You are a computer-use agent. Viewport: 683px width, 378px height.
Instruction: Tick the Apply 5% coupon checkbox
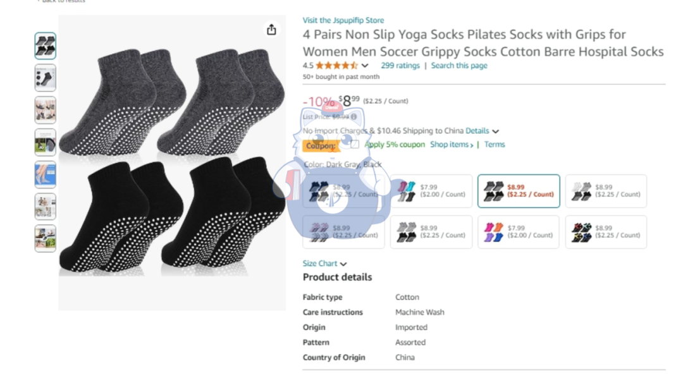tap(355, 145)
